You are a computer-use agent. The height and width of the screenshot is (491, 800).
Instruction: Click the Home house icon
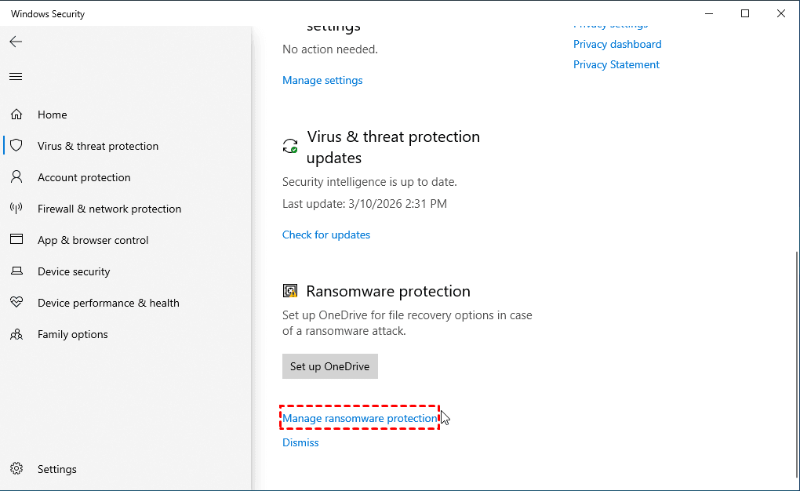(x=16, y=115)
